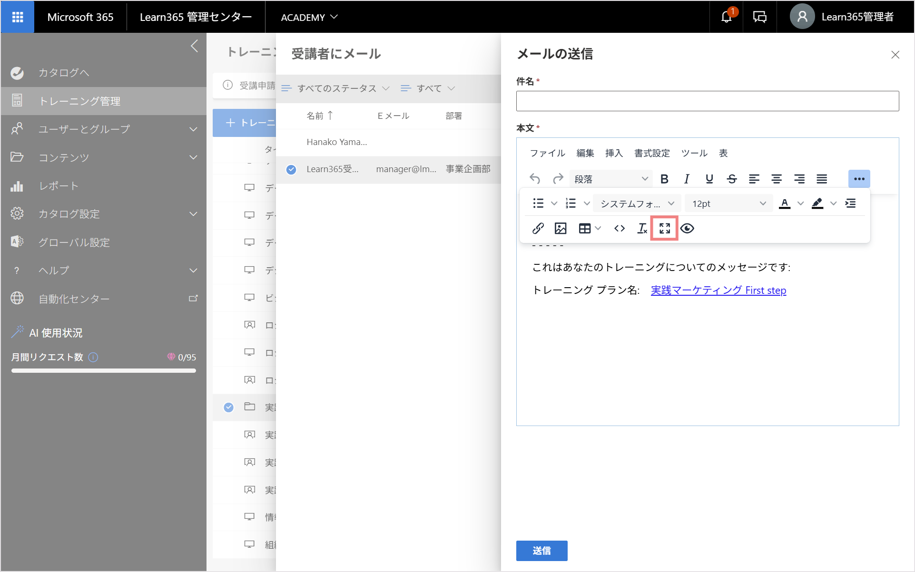
Task: Toggle bold formatting
Action: coord(664,179)
